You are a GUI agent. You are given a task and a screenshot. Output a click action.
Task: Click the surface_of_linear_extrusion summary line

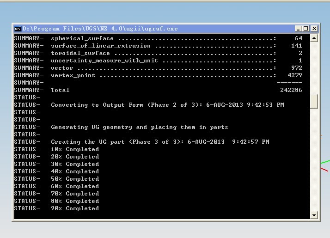click(100, 46)
